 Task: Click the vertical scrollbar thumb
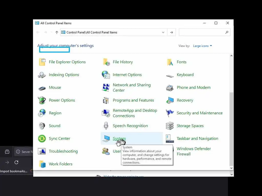(231, 129)
